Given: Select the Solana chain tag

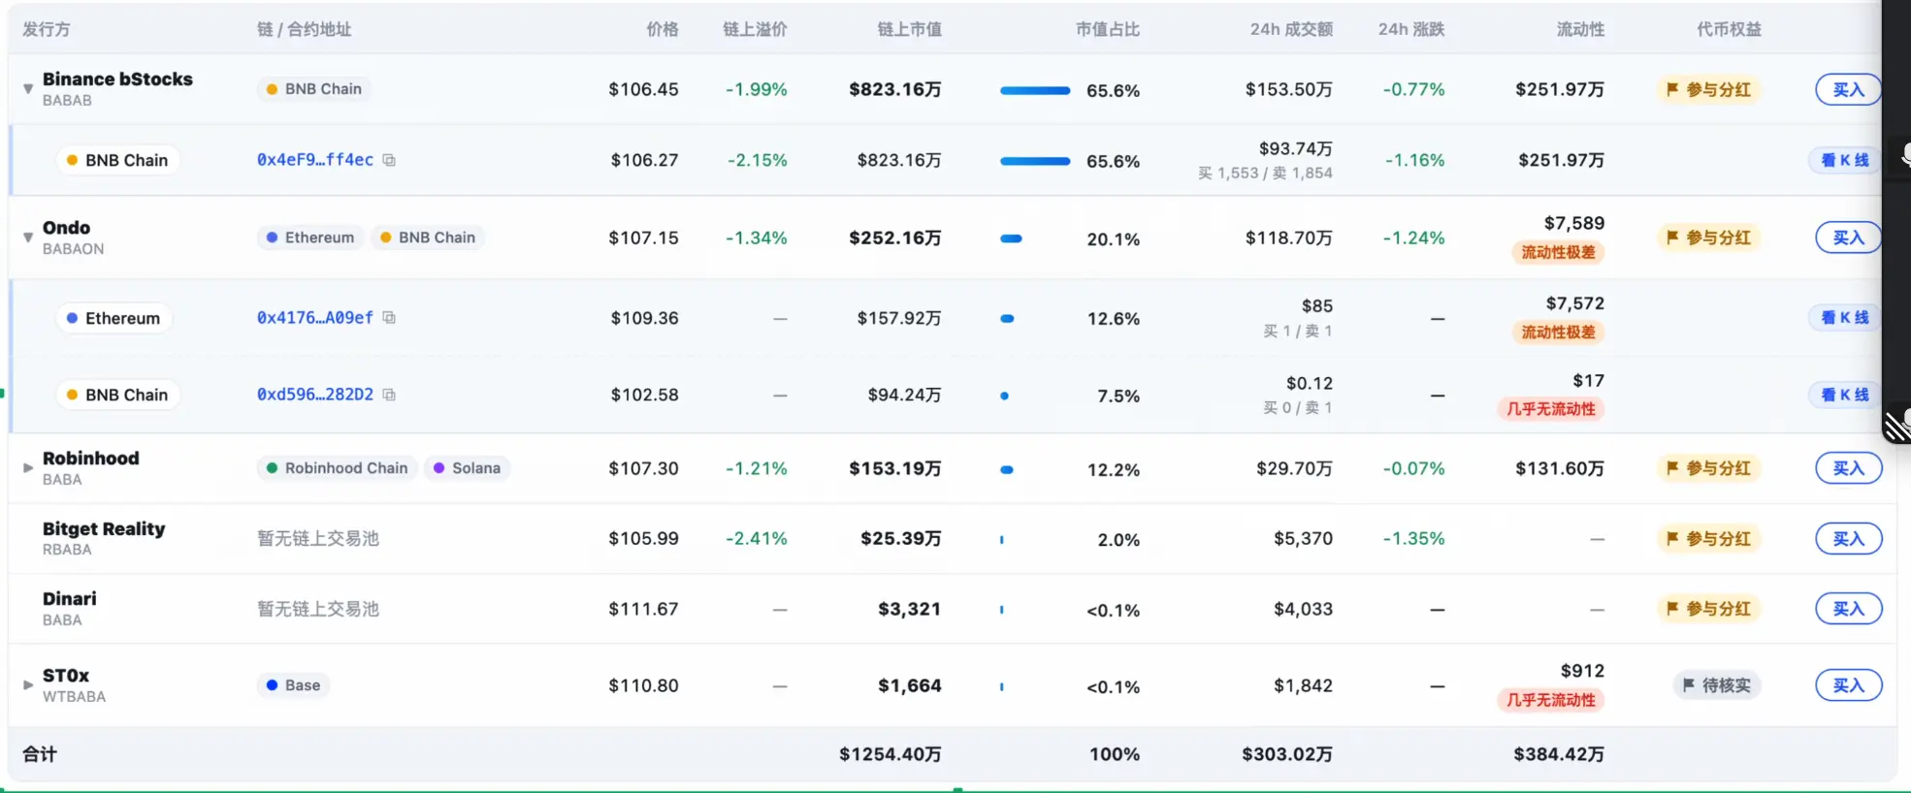Looking at the screenshot, I should (468, 468).
